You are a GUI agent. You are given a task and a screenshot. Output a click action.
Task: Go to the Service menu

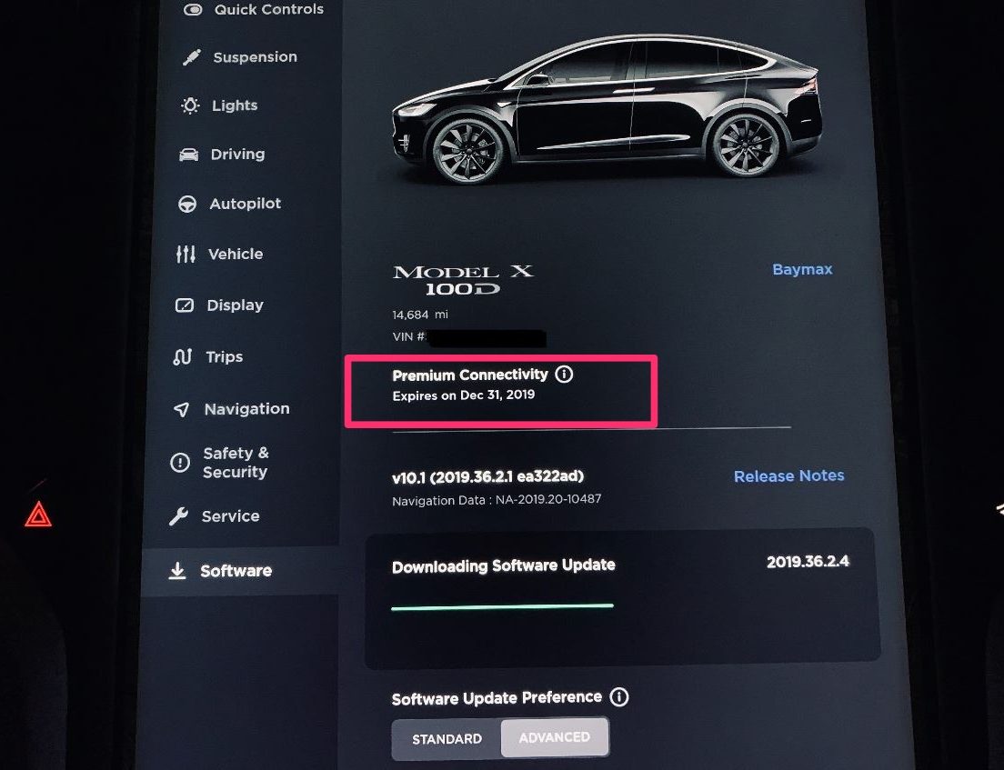pyautogui.click(x=215, y=515)
